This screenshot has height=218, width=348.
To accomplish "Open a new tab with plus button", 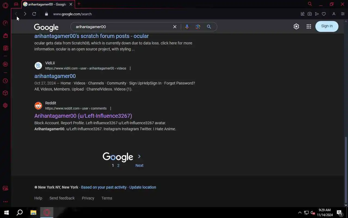I will (79, 4).
